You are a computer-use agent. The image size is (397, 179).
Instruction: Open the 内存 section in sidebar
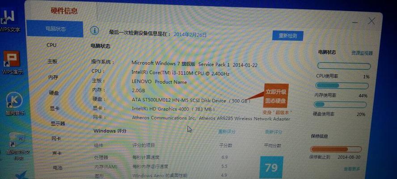53,77
